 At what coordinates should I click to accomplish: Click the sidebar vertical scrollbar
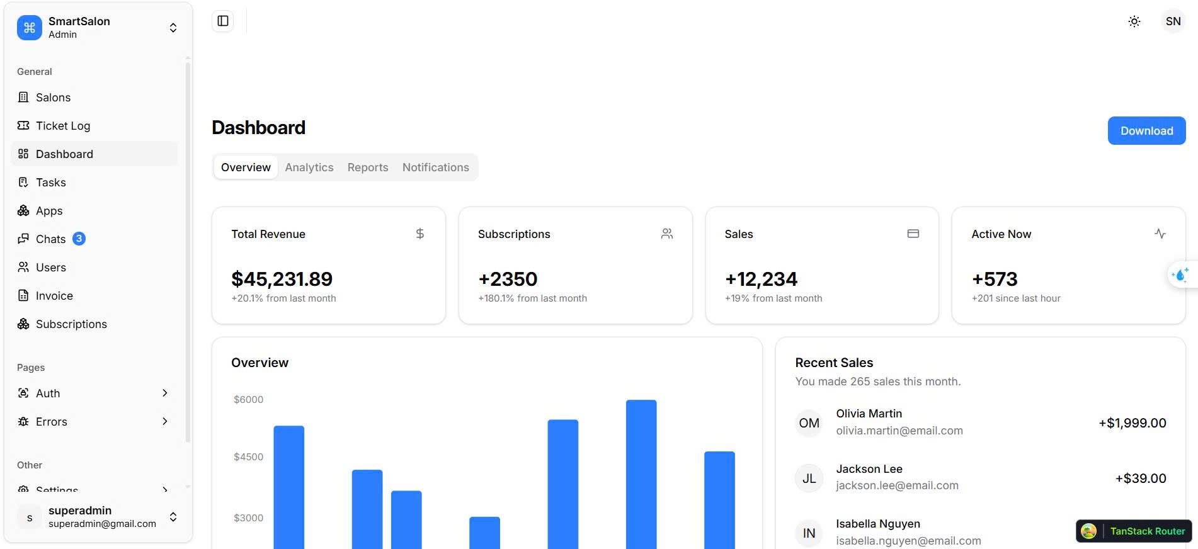pos(188,252)
